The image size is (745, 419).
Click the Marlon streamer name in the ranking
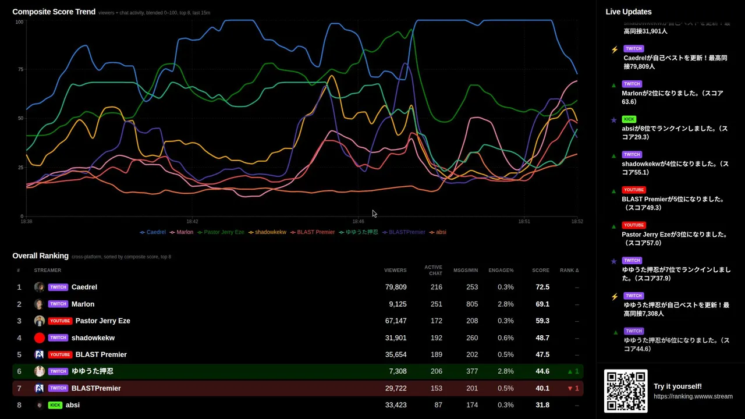coord(83,304)
